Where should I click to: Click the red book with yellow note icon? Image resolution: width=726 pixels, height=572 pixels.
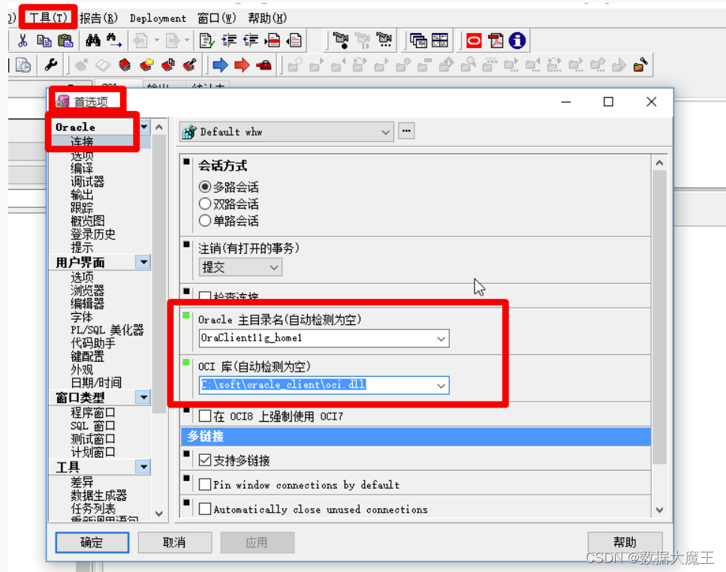(x=146, y=65)
